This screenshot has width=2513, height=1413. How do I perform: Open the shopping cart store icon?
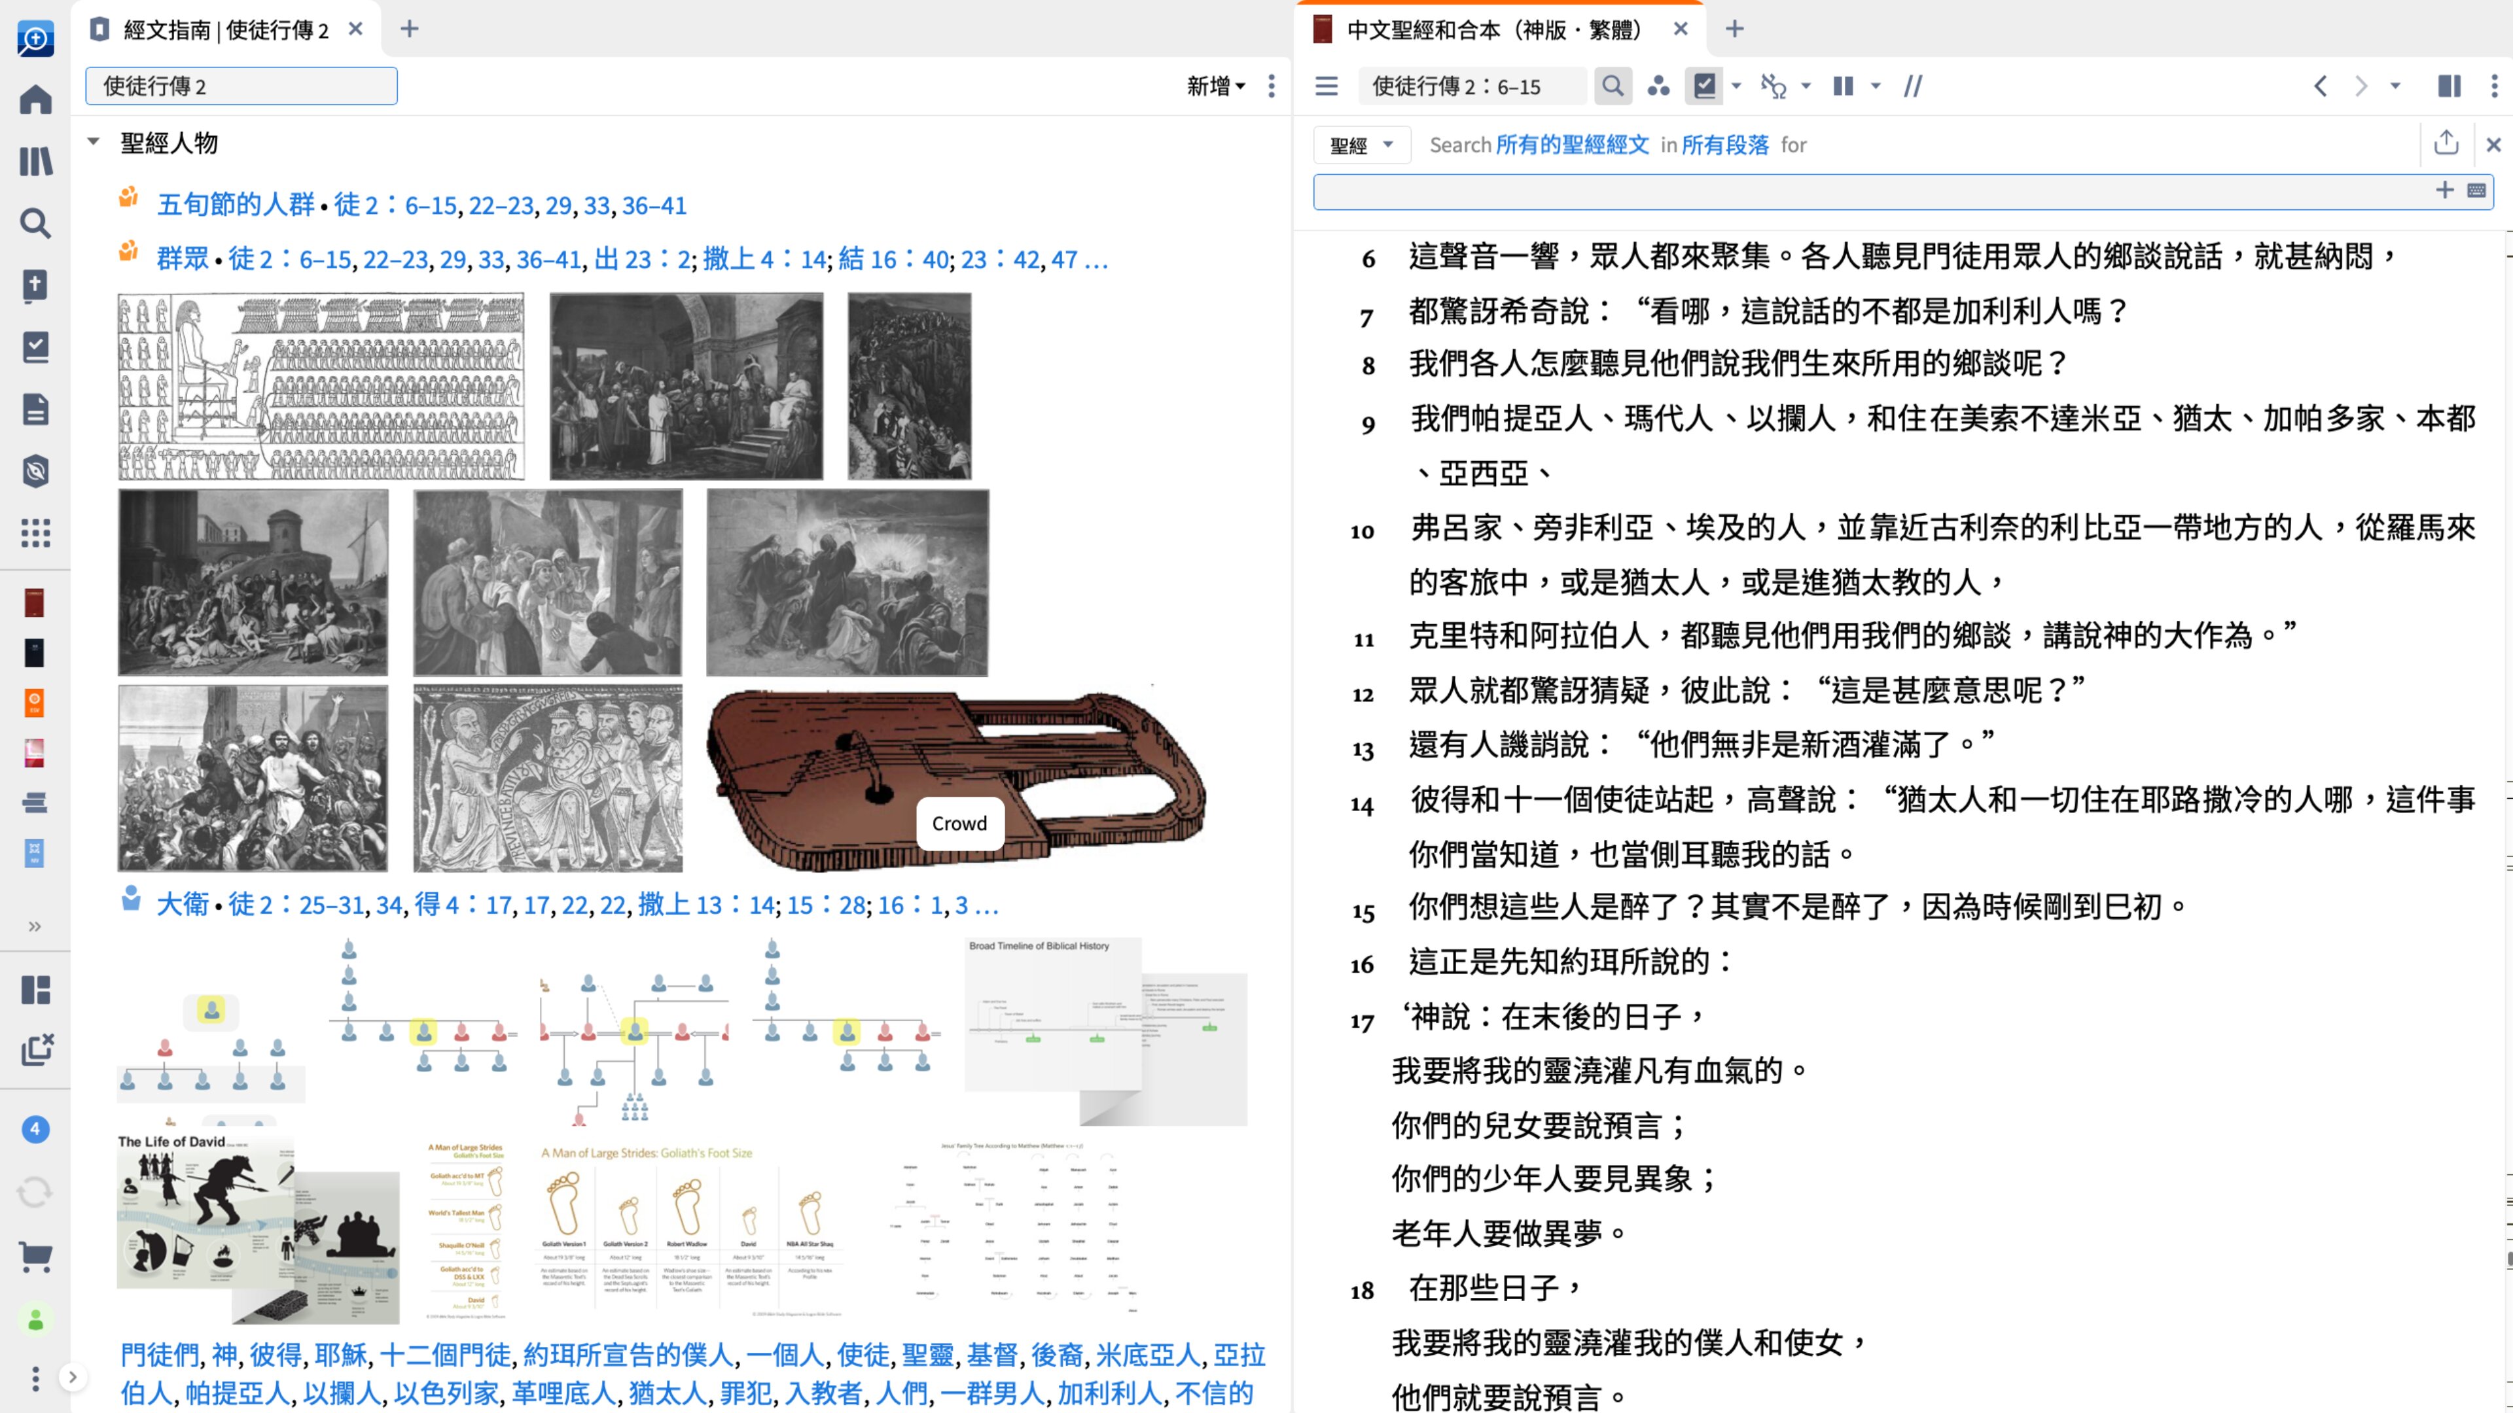[35, 1256]
